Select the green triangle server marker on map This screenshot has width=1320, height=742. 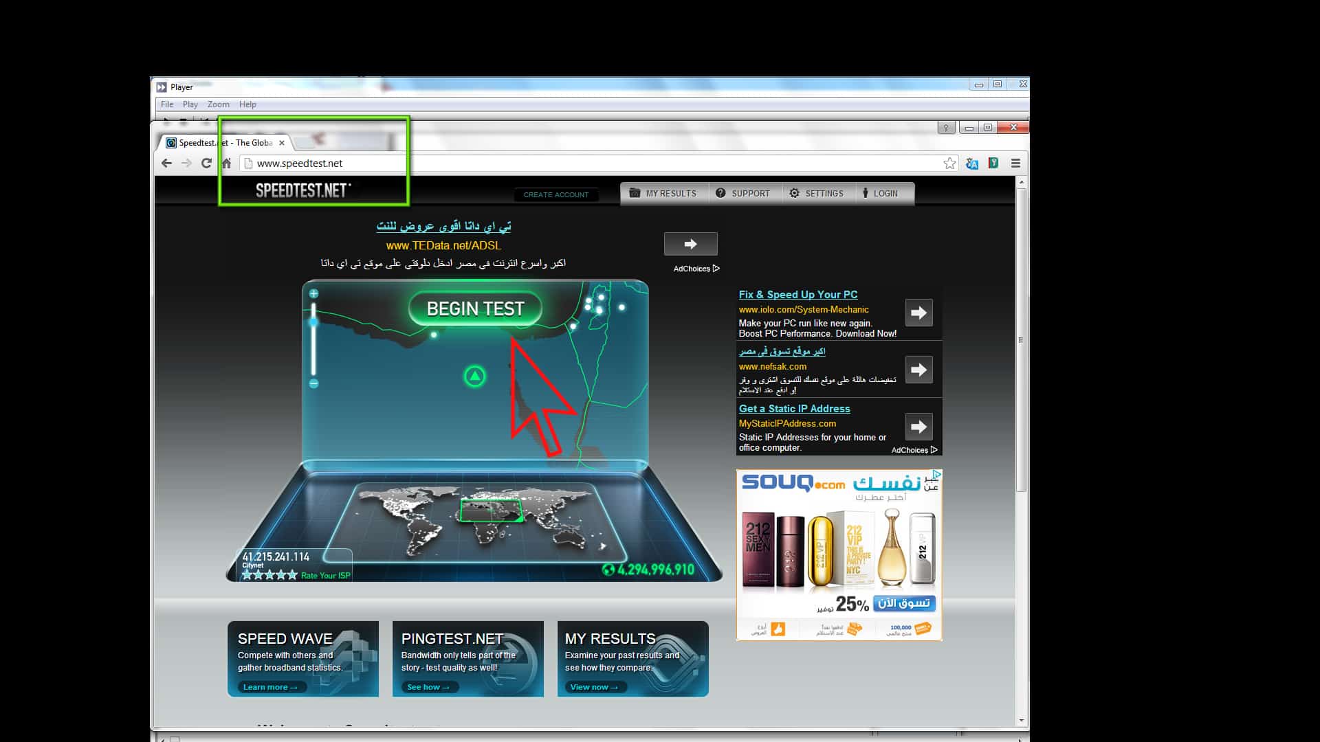click(x=474, y=376)
